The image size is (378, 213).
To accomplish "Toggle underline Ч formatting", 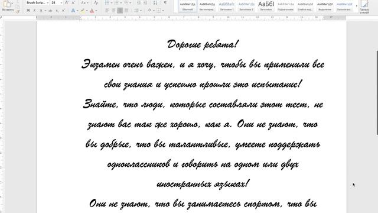I will click(41, 11).
